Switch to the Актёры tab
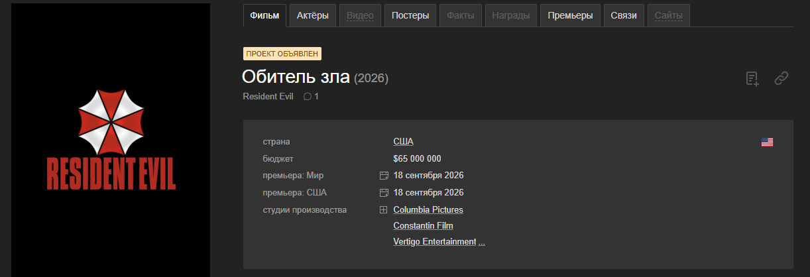This screenshot has height=277, width=810. pyautogui.click(x=312, y=16)
